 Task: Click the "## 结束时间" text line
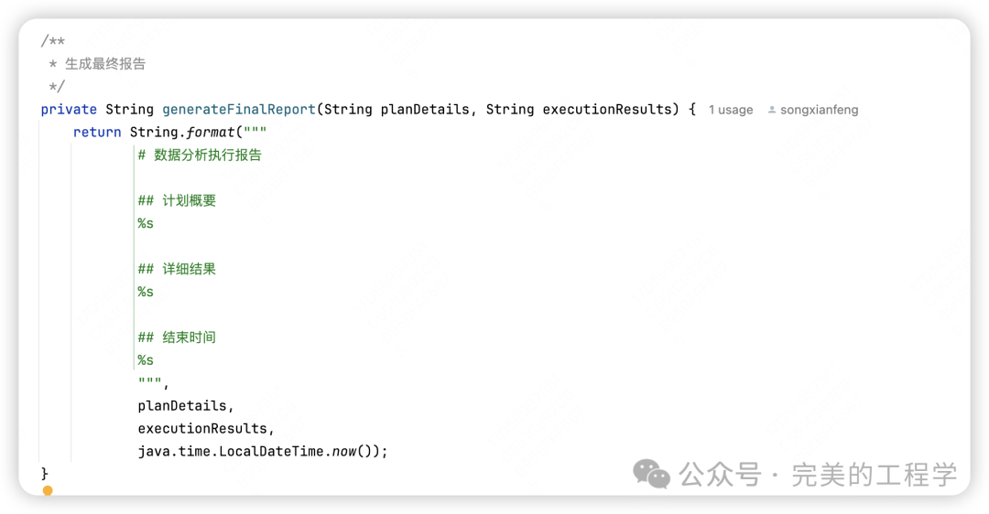177,337
